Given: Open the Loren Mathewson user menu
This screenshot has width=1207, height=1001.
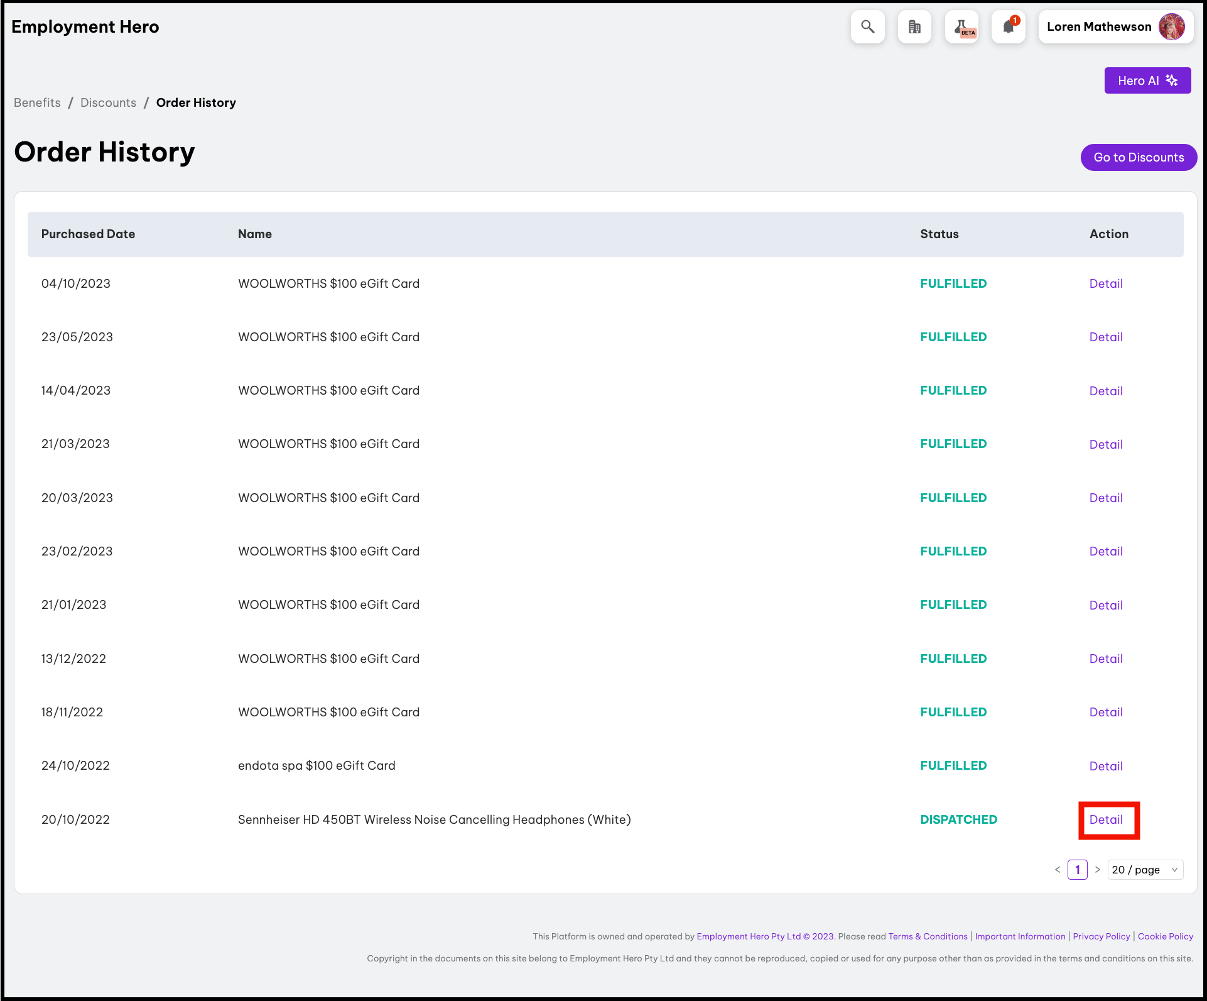Looking at the screenshot, I should [1115, 27].
